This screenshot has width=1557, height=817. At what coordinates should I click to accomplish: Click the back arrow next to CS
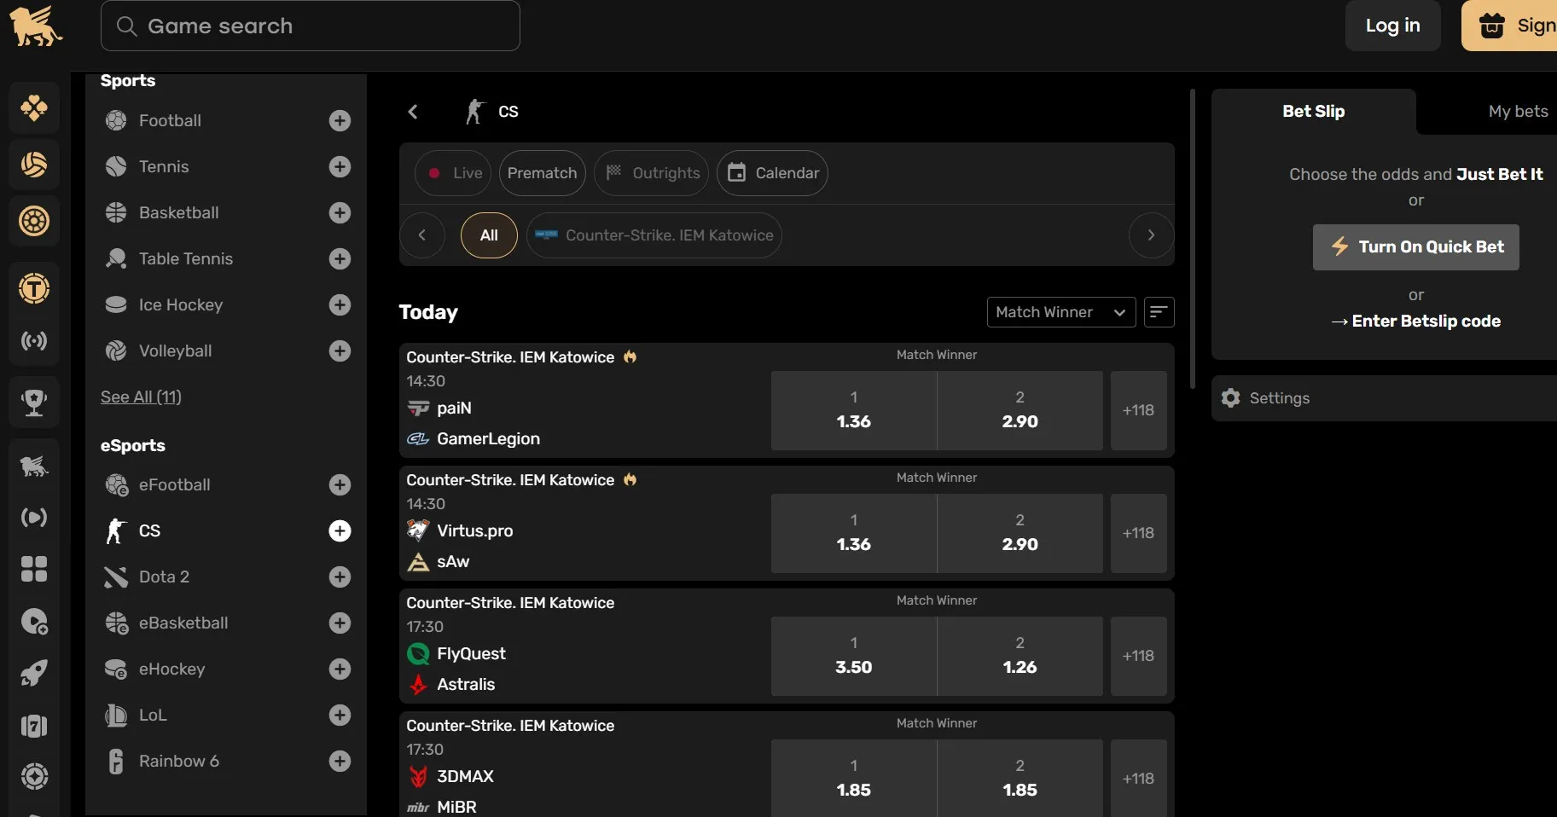point(413,112)
